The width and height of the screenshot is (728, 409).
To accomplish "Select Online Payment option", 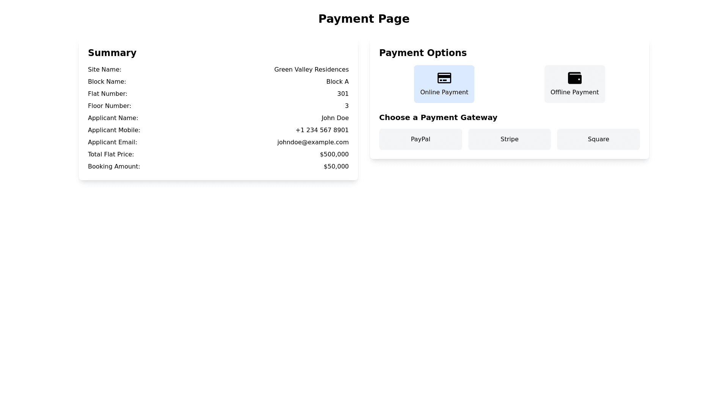I will click(444, 92).
